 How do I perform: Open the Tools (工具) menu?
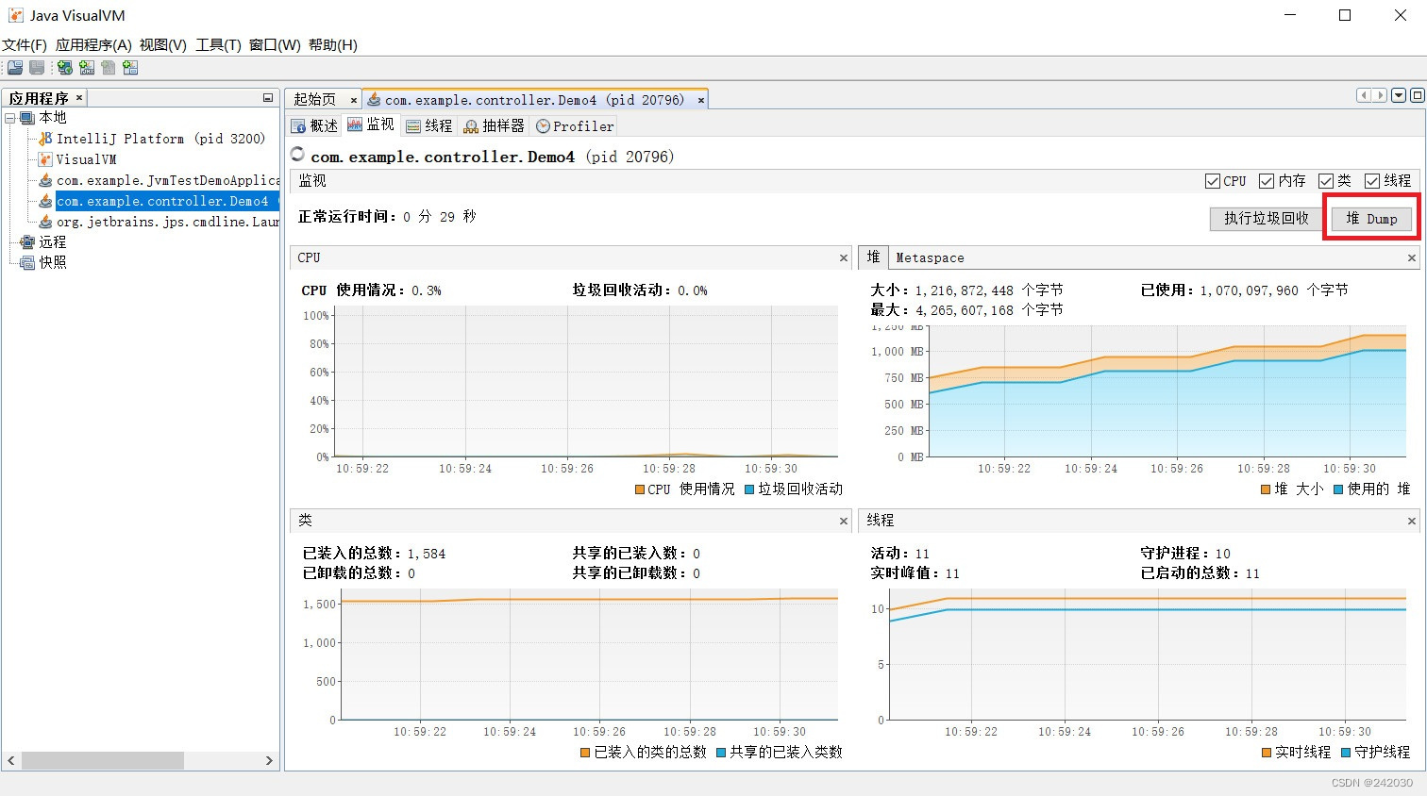click(x=218, y=45)
